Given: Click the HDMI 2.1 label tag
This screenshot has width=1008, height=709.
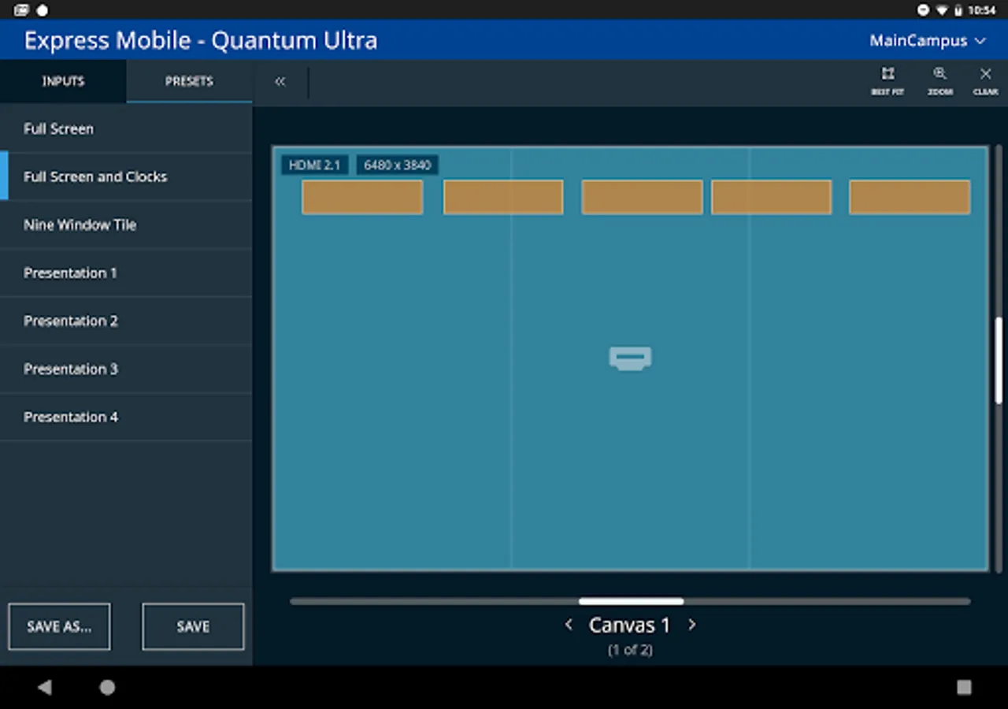Looking at the screenshot, I should pyautogui.click(x=315, y=165).
